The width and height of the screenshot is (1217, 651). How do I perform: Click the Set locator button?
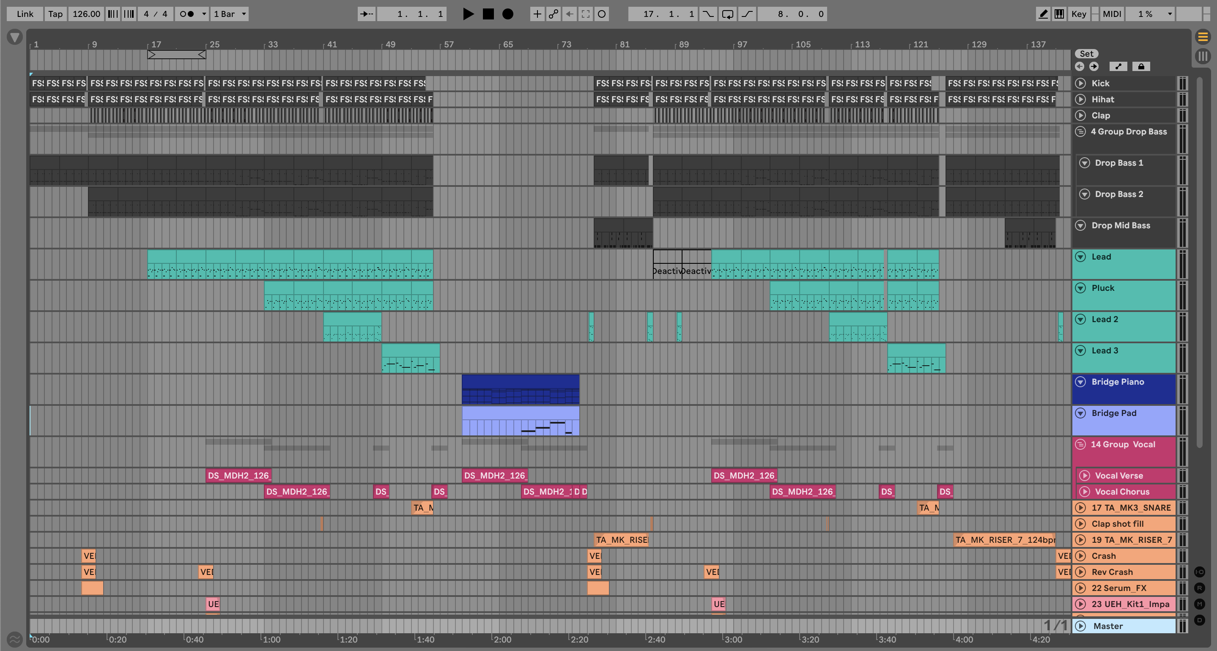[1086, 54]
